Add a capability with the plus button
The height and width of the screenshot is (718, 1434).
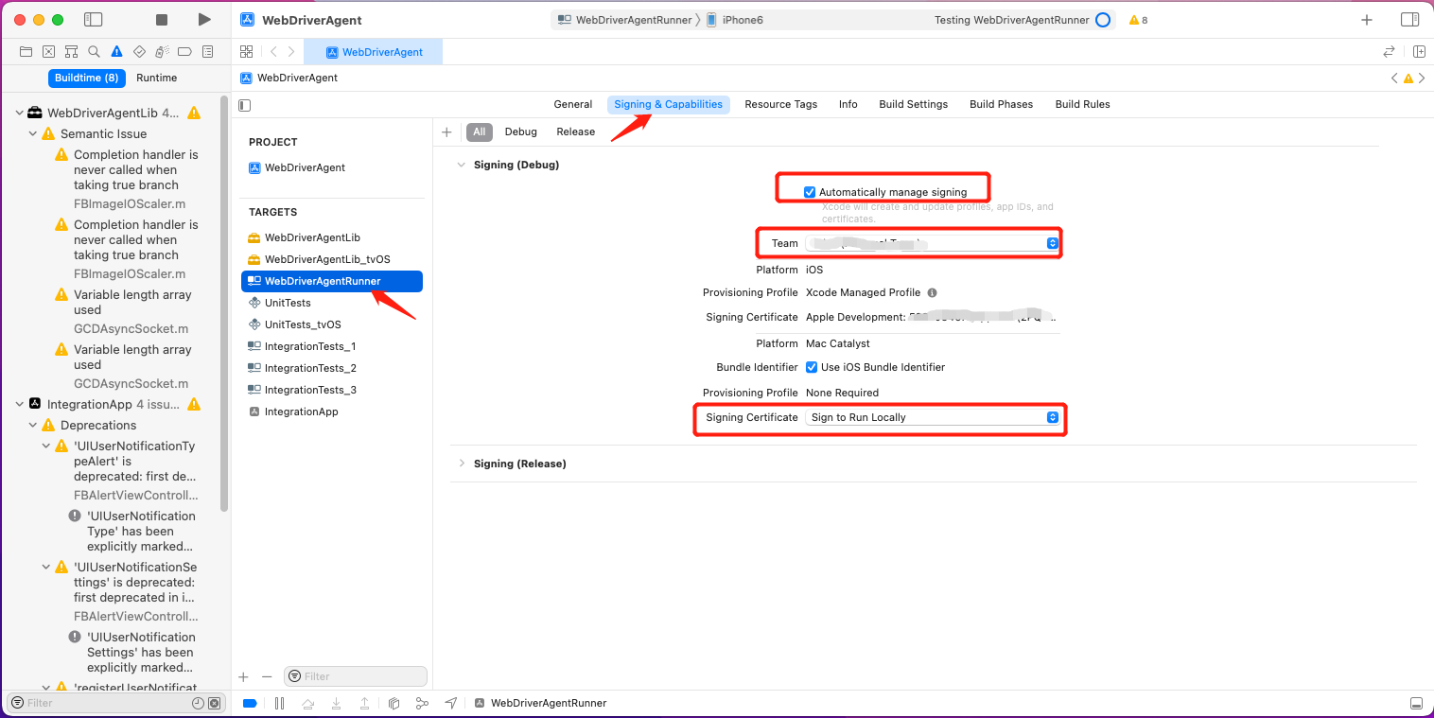coord(447,131)
